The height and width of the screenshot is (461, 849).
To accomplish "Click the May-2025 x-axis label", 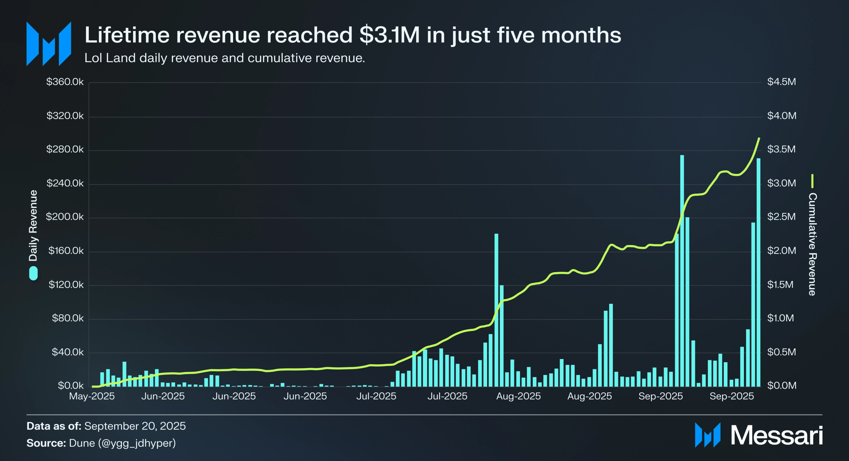I will coord(92,396).
